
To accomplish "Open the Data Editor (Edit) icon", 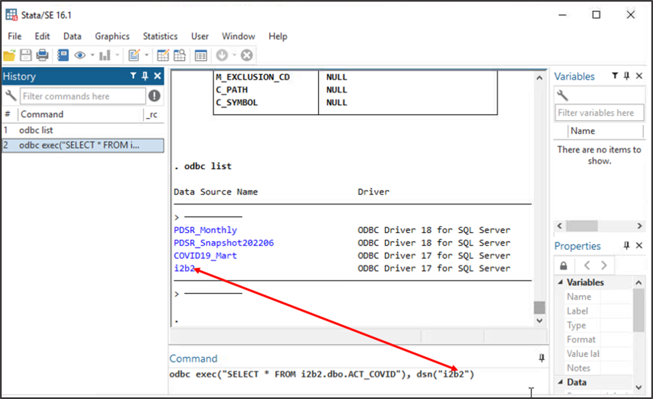I will pos(163,55).
